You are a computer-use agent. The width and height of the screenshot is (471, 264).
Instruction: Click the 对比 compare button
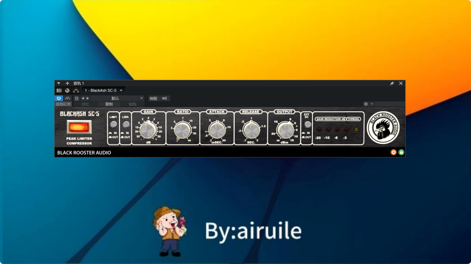click(85, 104)
